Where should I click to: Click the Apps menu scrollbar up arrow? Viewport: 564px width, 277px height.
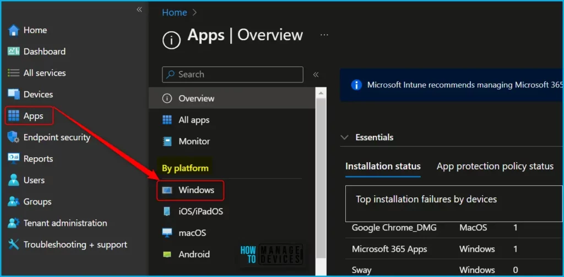tap(321, 93)
